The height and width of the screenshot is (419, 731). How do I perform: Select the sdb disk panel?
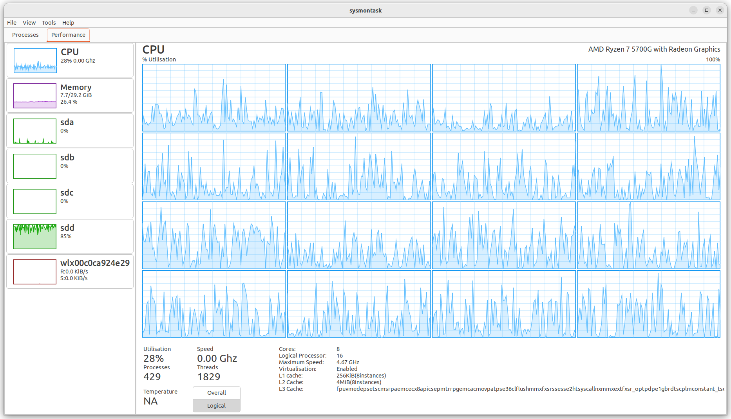70,165
